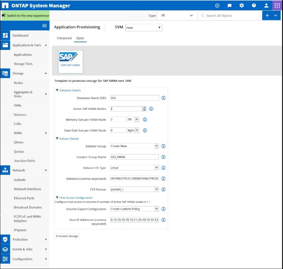Open FC/FCoE and NVMe Adapters link
The height and width of the screenshot is (269, 283).
[27, 218]
